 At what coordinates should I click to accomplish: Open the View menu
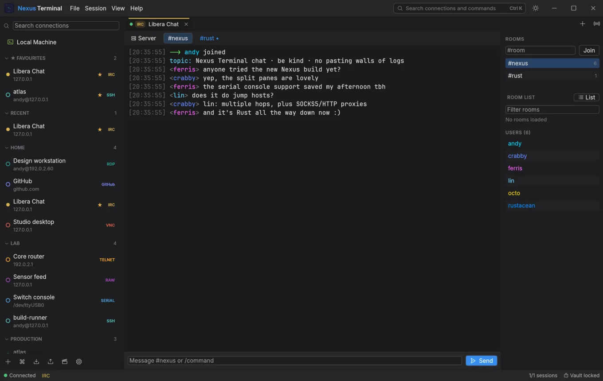point(118,8)
